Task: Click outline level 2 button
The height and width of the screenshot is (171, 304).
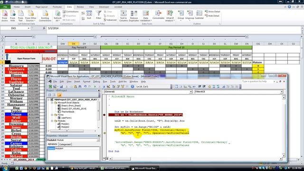Action: (2, 40)
